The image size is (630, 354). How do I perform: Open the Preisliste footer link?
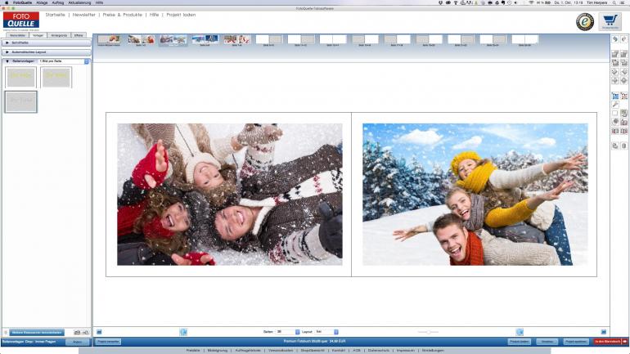pos(193,351)
